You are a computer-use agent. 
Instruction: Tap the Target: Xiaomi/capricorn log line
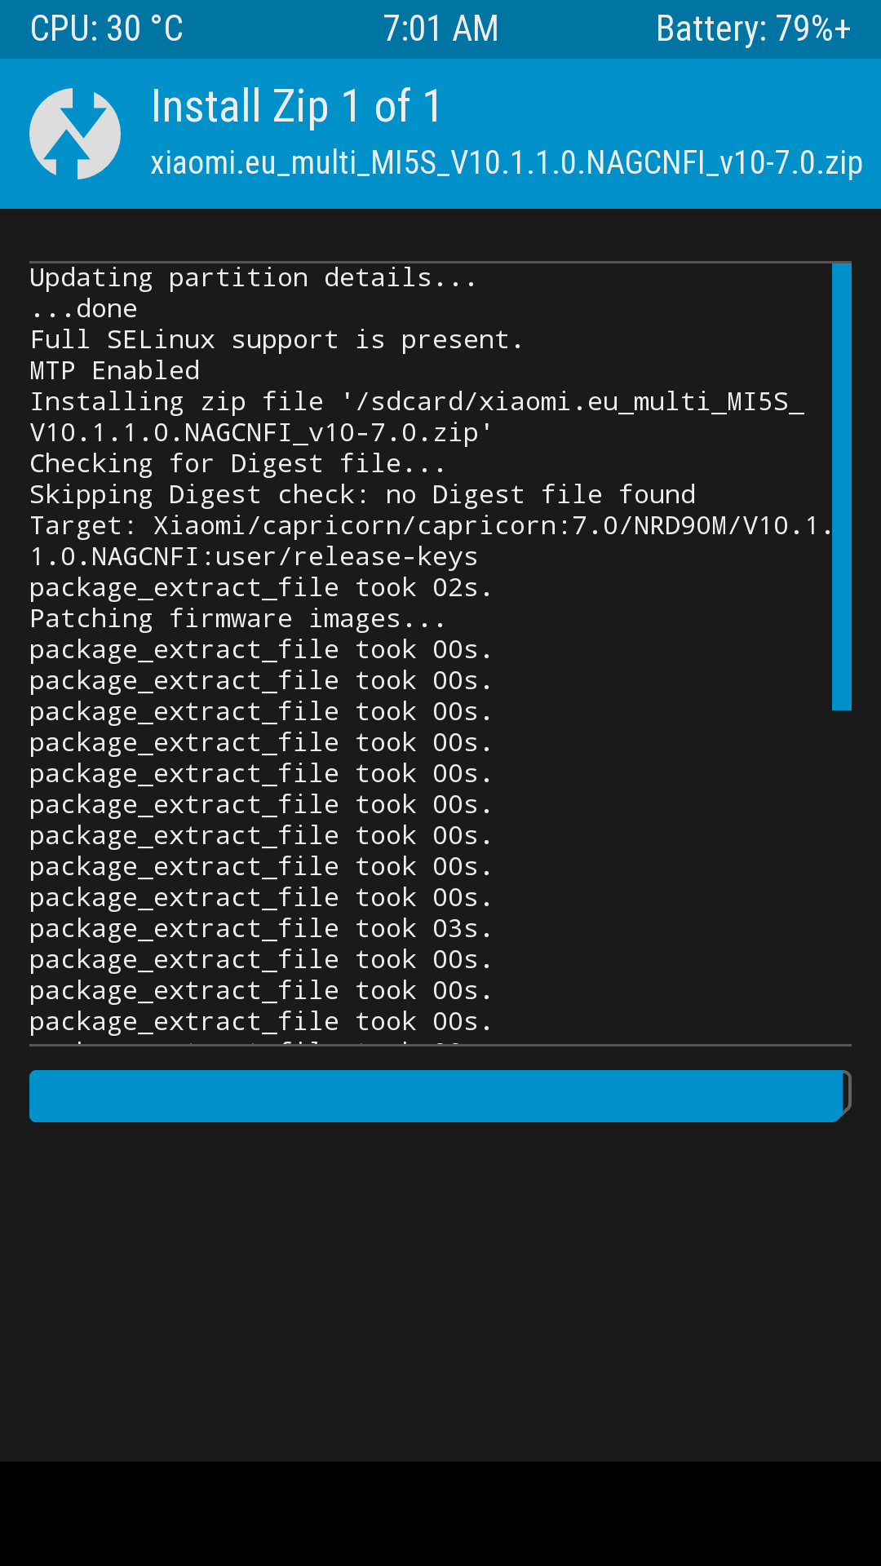(x=431, y=526)
